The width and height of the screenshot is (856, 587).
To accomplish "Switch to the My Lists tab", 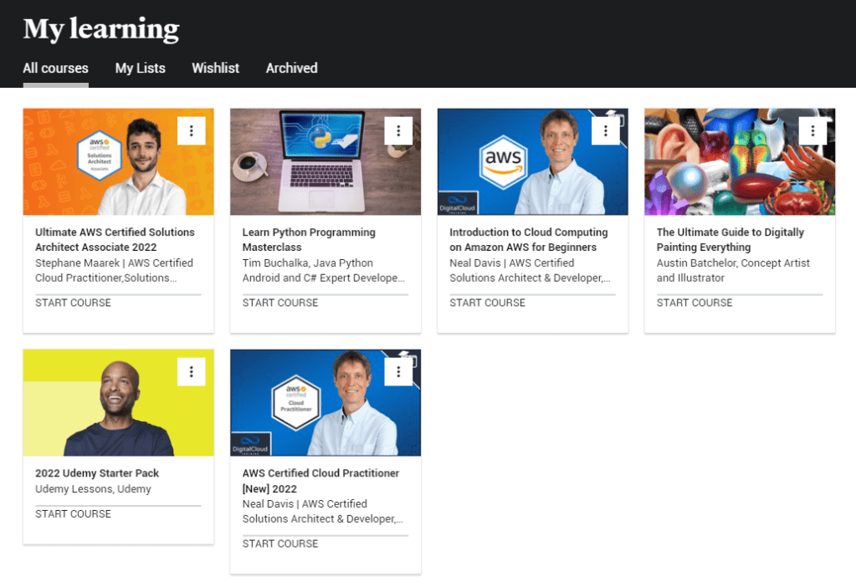I will pos(140,69).
